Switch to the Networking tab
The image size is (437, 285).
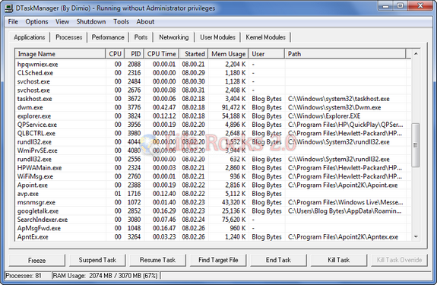[173, 37]
